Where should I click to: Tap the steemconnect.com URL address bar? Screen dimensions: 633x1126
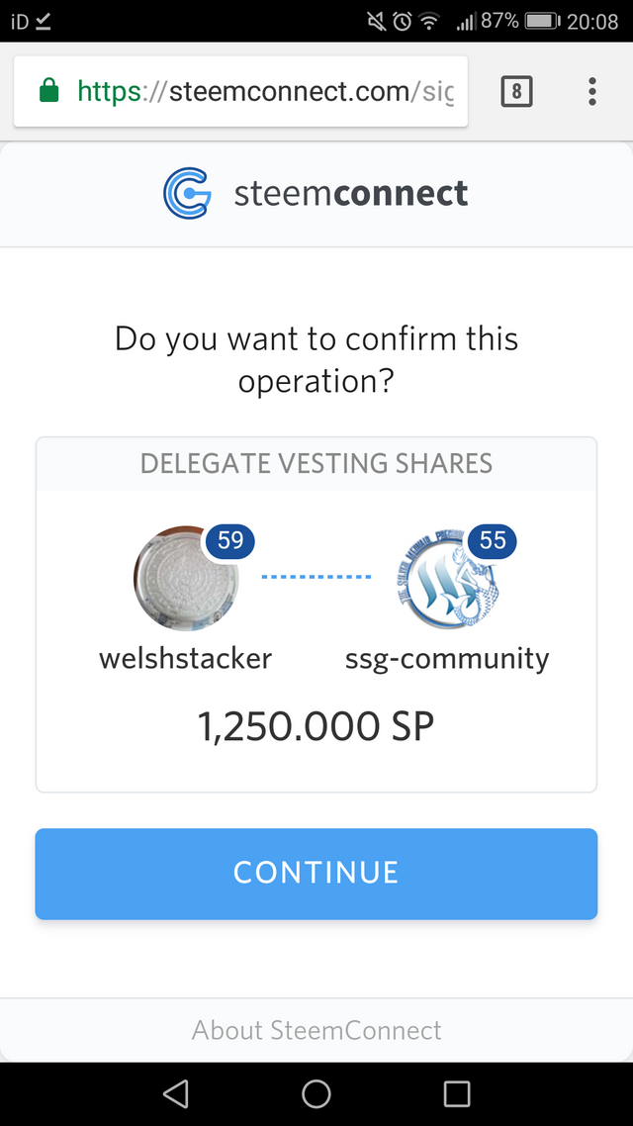pyautogui.click(x=265, y=92)
